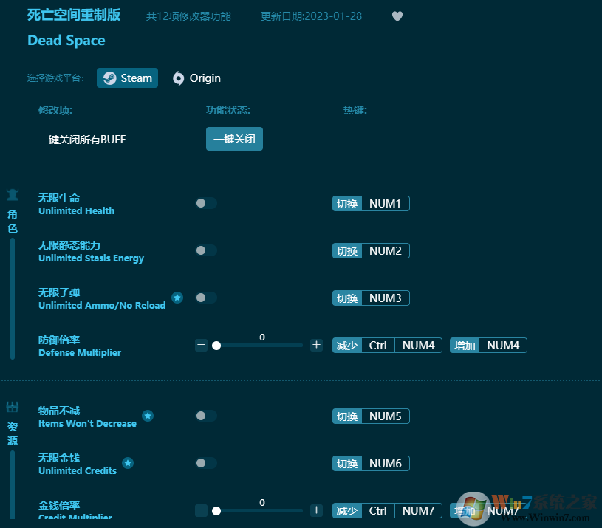The image size is (602, 528).
Task: Increase Credit Multiplier with plus button
Action: [x=316, y=510]
